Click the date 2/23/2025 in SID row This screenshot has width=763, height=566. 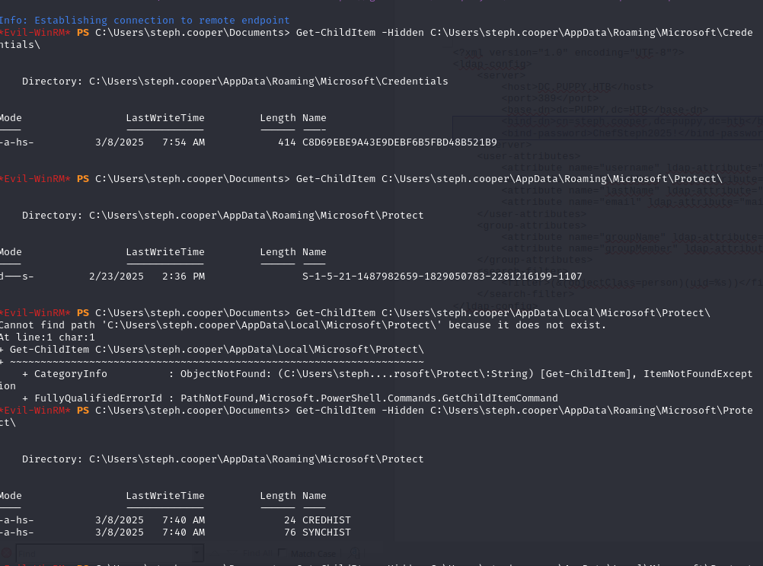pyautogui.click(x=117, y=277)
